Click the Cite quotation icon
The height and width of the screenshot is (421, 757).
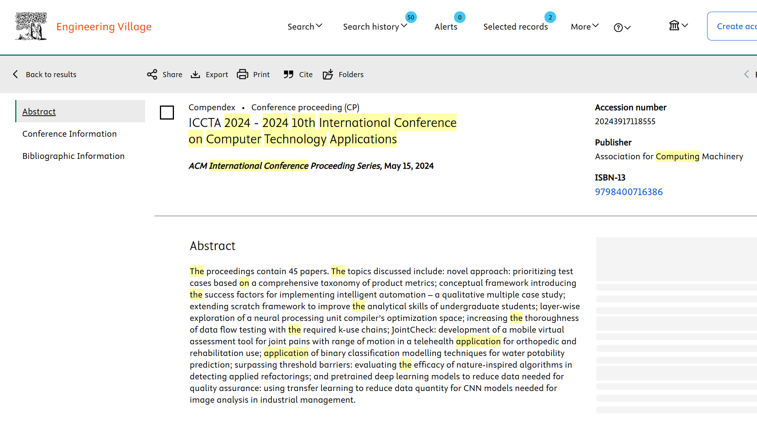pos(289,74)
